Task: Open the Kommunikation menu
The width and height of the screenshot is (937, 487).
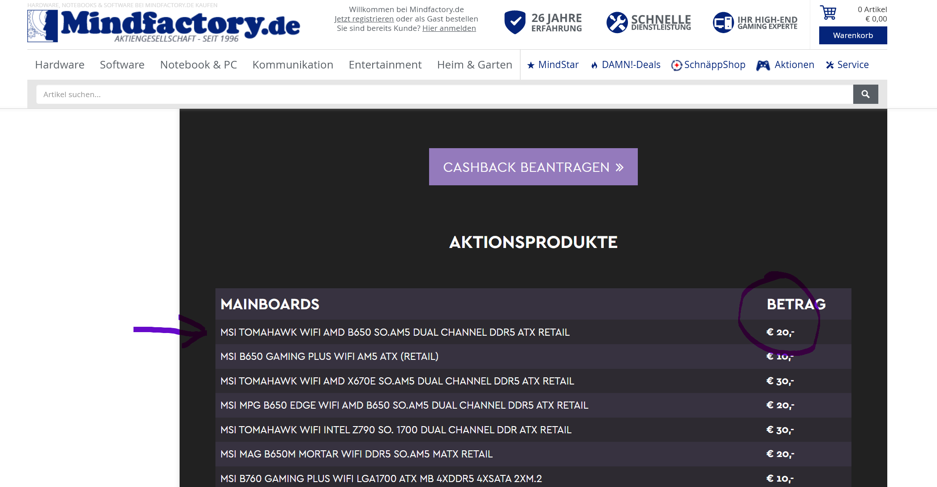Action: click(x=292, y=65)
